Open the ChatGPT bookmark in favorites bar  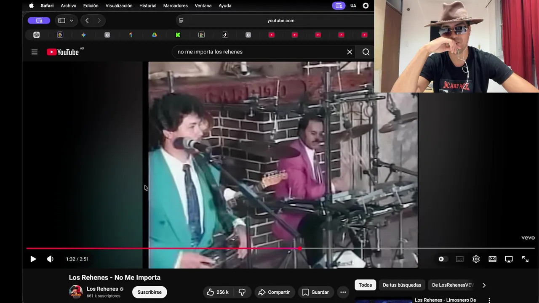coord(37,35)
